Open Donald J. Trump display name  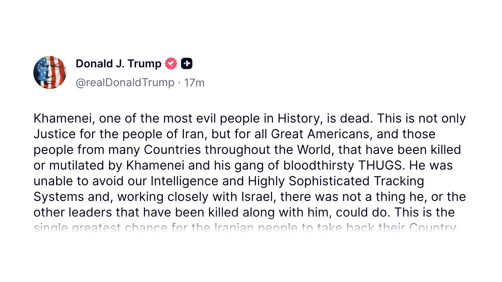point(118,63)
